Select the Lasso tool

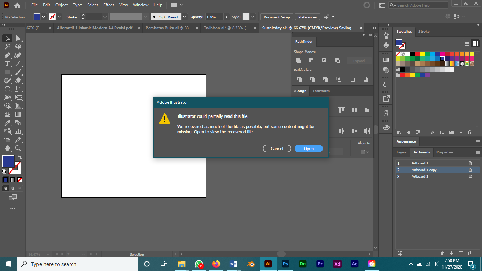(18, 47)
